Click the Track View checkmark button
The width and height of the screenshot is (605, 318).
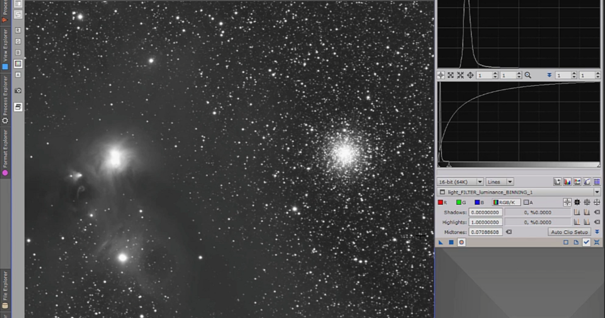[x=586, y=242]
